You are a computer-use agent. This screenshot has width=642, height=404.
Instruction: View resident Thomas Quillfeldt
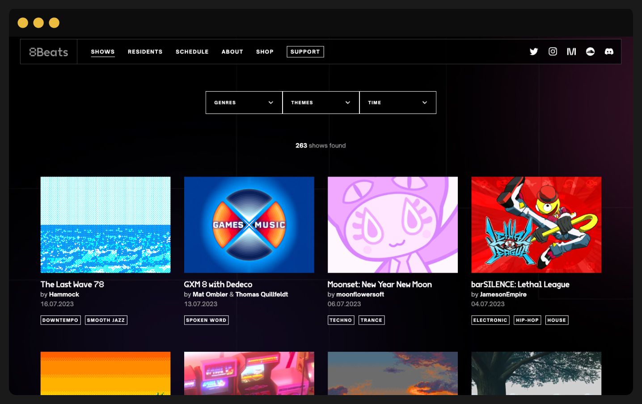point(262,295)
